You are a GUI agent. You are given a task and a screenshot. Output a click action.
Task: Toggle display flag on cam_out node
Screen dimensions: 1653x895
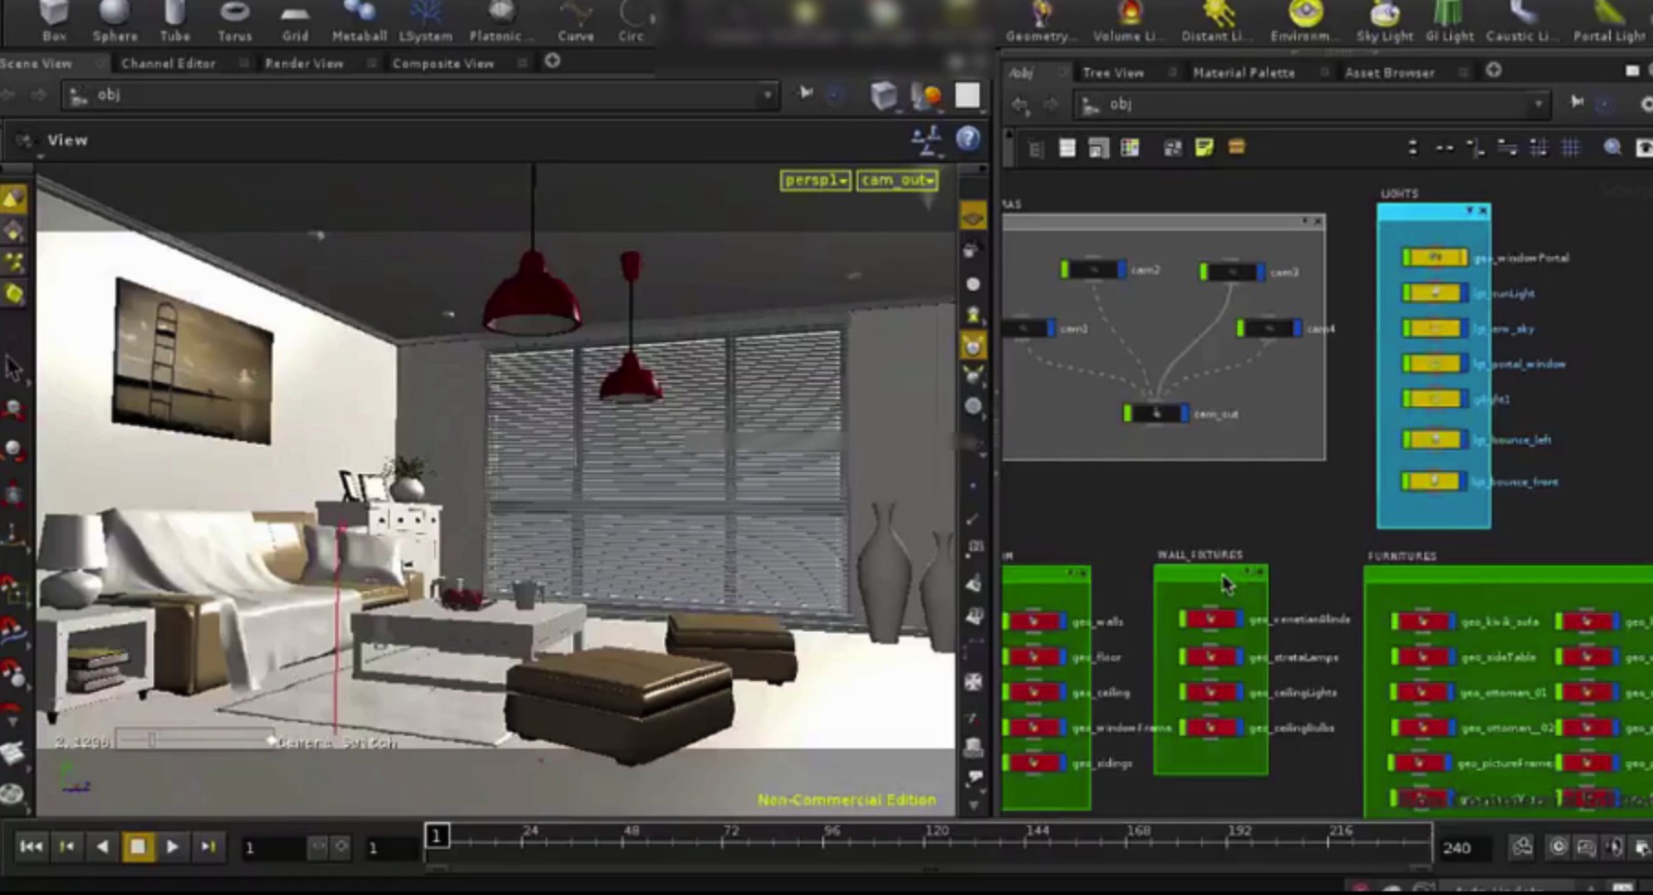pos(1183,415)
